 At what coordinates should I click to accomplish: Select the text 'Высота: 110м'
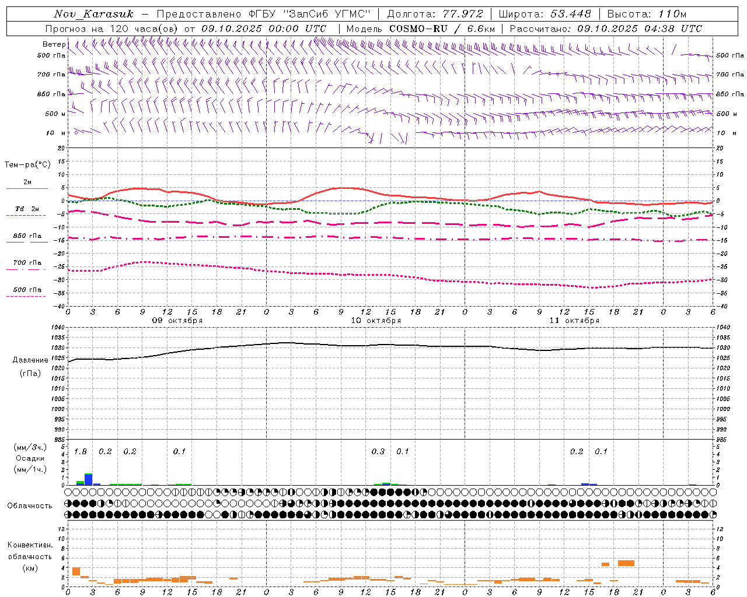point(647,14)
